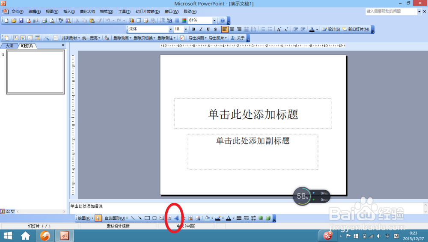Increase font size with large A icon
The width and height of the screenshot is (428, 242).
(279, 29)
